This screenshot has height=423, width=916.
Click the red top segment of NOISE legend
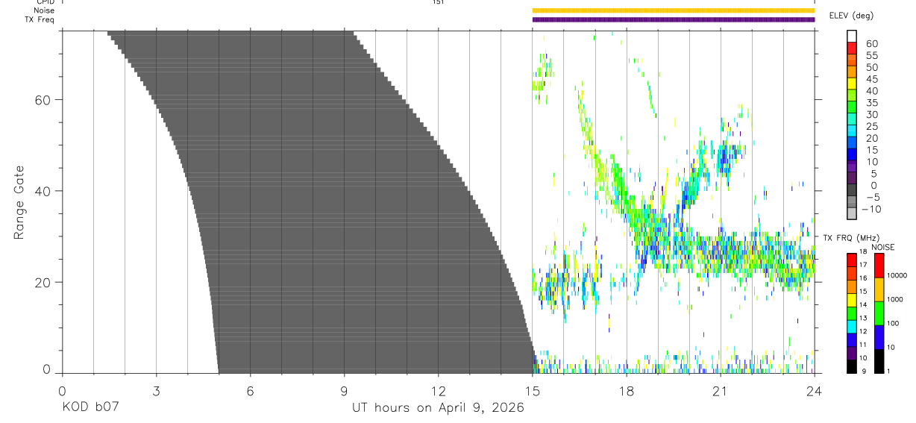(879, 266)
